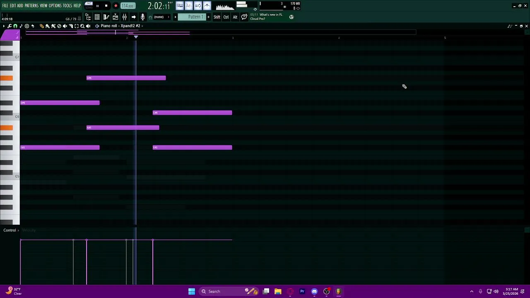
Task: Arm the red record button
Action: [116, 6]
